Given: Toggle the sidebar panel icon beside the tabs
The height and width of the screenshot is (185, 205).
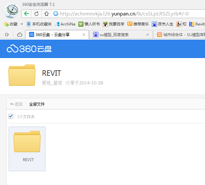Looking at the screenshot, I should [7, 34].
